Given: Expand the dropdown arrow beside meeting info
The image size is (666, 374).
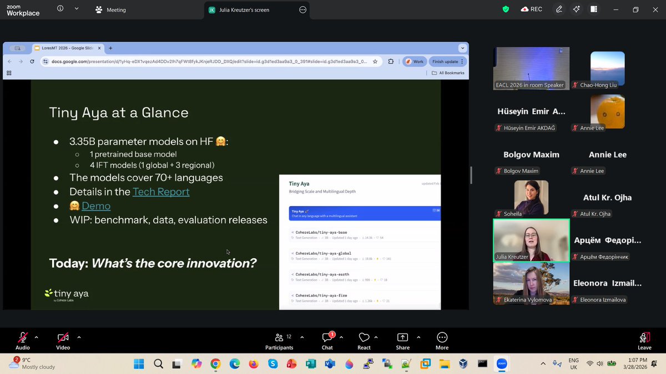Looking at the screenshot, I should coord(77,9).
